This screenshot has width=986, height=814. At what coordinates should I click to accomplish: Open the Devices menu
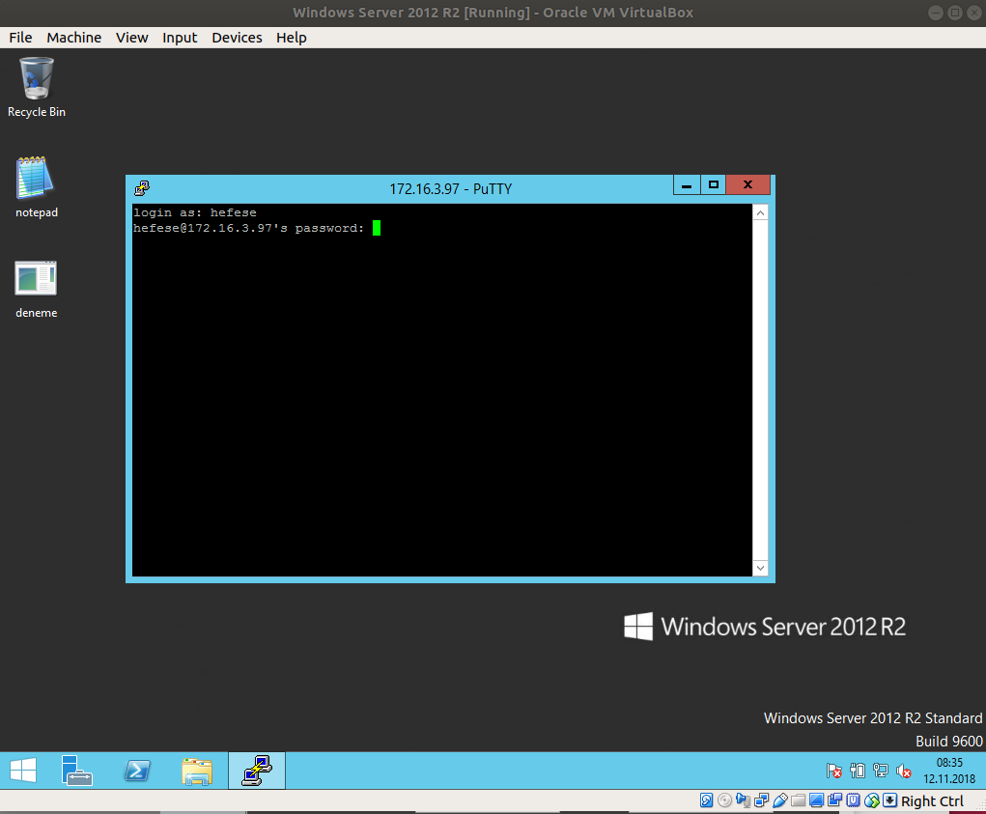[237, 38]
